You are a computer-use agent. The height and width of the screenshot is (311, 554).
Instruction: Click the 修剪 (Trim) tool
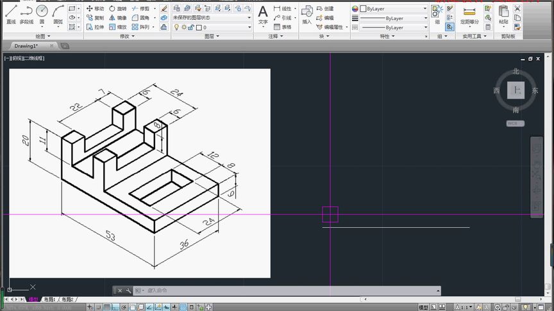[x=140, y=8]
